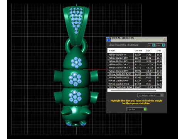185x139 pixels.
Task: Select the Yellow Gold:10KY row
Action: (x=135, y=58)
